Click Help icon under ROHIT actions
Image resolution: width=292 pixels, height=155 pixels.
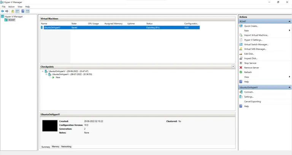click(241, 82)
